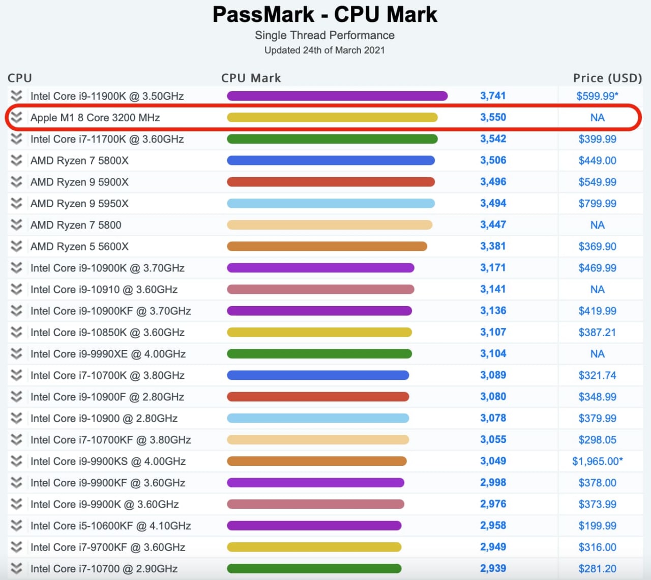Click the 3,550 CPU Mark score

pyautogui.click(x=493, y=117)
